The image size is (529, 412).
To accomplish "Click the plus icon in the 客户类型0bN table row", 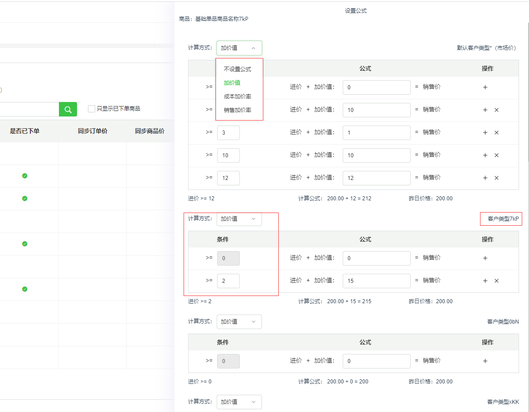I will [485, 361].
